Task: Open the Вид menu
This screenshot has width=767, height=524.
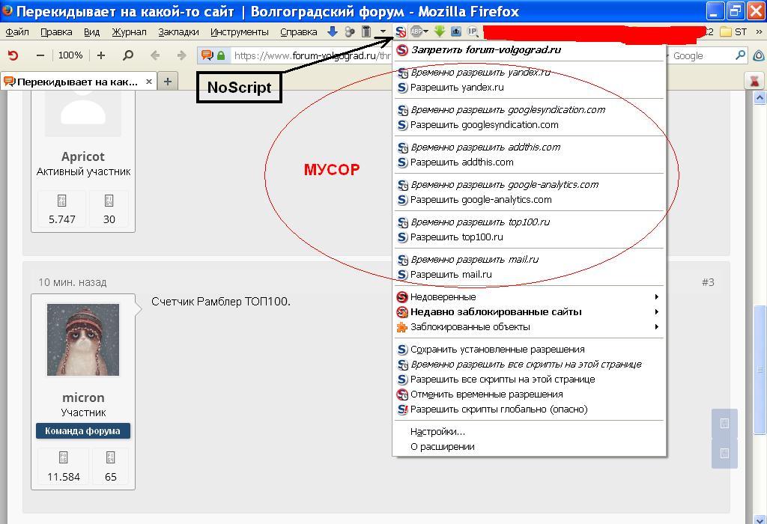Action: pyautogui.click(x=91, y=31)
